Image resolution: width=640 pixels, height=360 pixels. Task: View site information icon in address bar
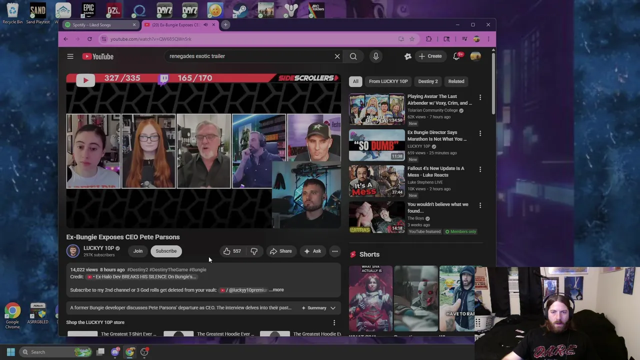click(103, 39)
